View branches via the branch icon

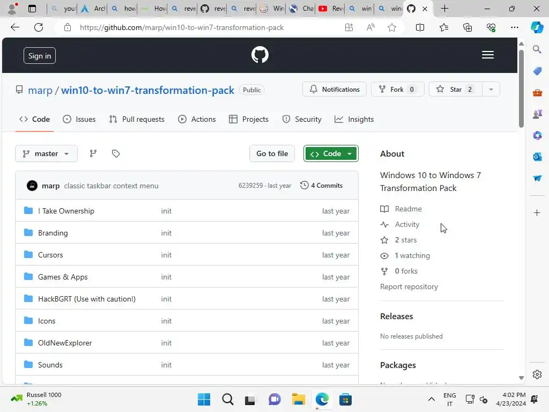coord(93,153)
